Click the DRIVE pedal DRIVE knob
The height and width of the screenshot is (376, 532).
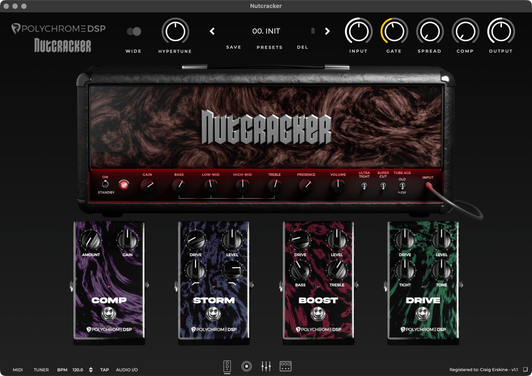pyautogui.click(x=405, y=241)
